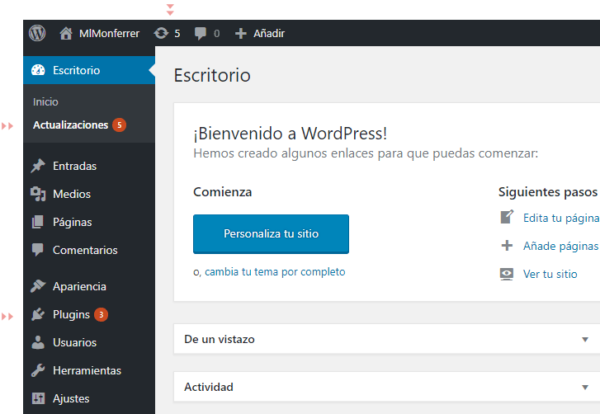Open the Medios menu

(x=72, y=194)
